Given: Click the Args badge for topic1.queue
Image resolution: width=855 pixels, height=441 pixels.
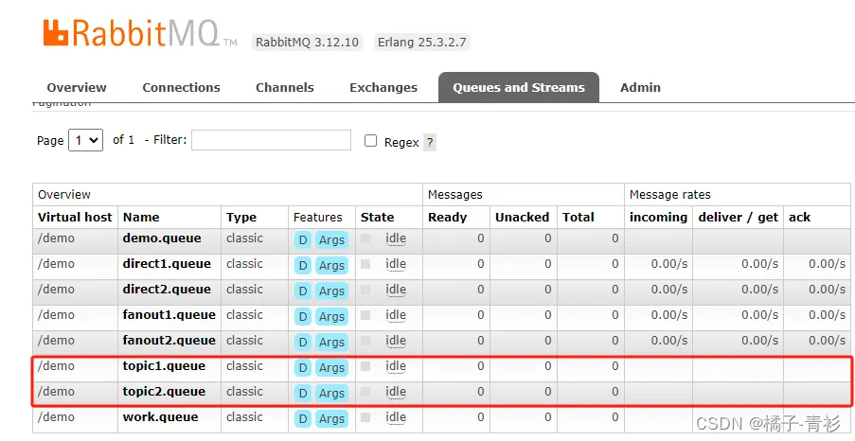Looking at the screenshot, I should coord(331,368).
